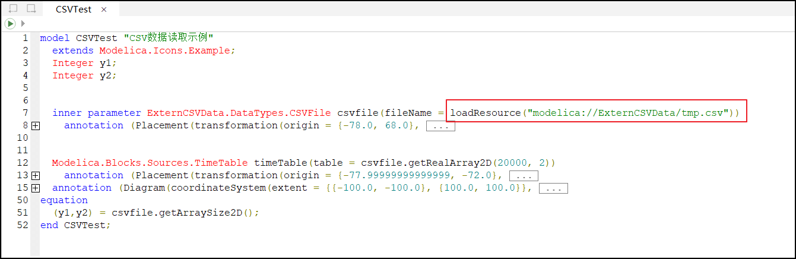Expand the folded annotation at line 8

tap(35, 126)
